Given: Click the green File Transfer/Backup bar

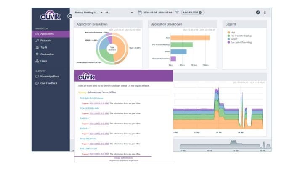Looking at the screenshot, I should (x=182, y=45).
